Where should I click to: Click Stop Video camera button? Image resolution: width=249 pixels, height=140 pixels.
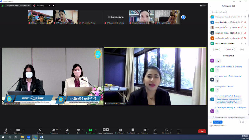pos(18,130)
